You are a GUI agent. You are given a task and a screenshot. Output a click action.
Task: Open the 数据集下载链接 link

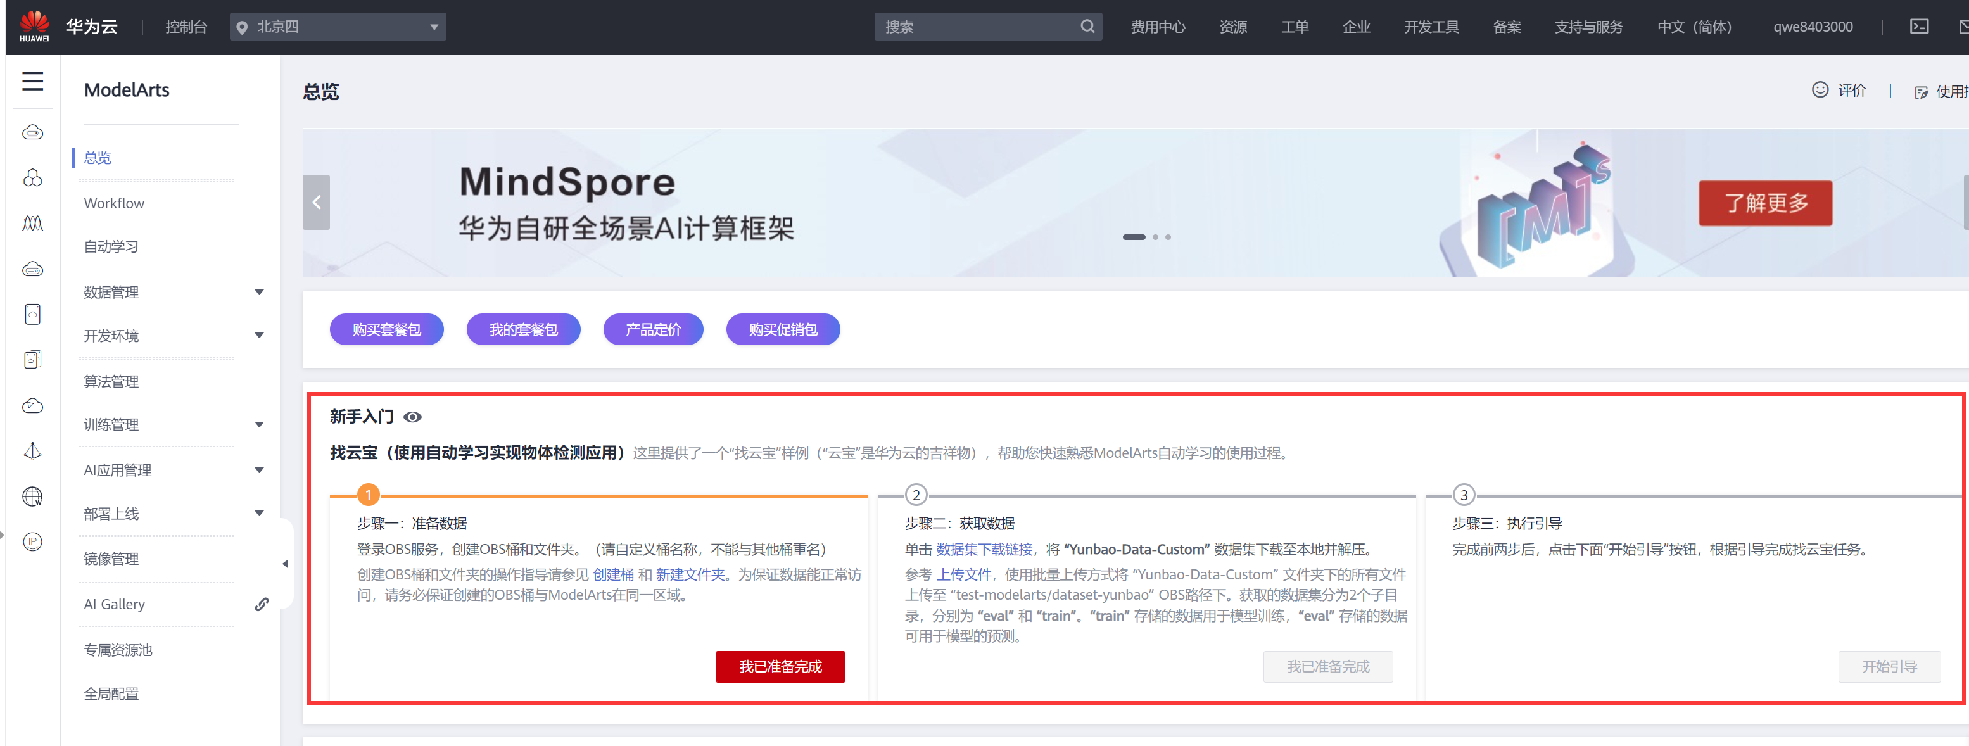[x=984, y=550]
